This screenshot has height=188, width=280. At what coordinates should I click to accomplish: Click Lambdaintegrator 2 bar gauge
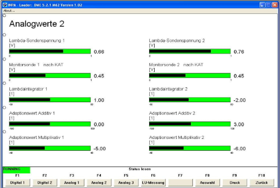pos(190,100)
